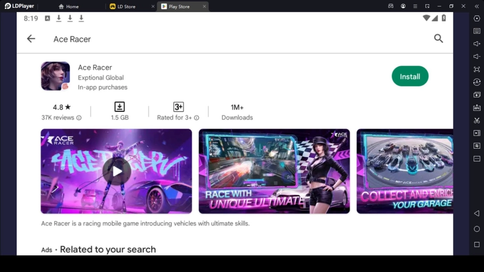
Task: Show info about the Rated for 3+ label
Action: [197, 118]
